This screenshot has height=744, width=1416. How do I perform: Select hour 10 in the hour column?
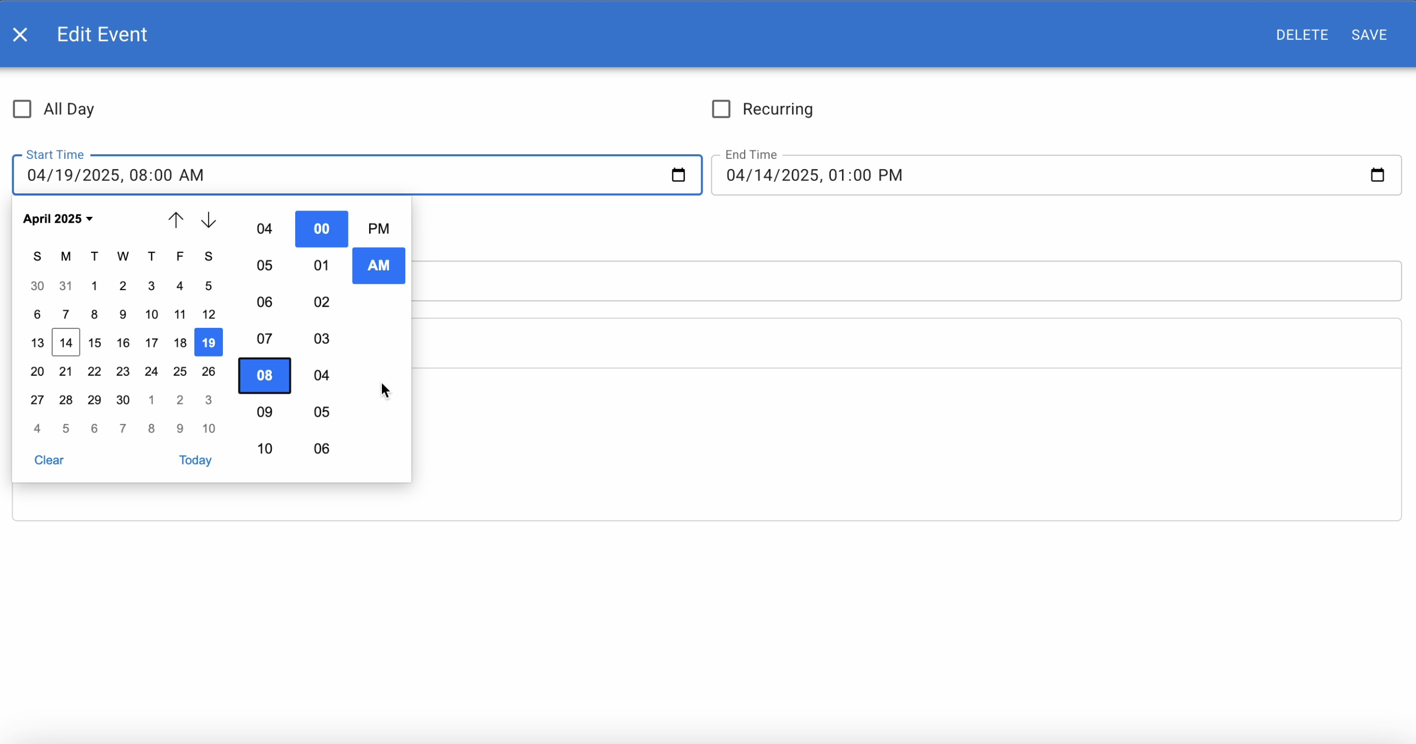click(264, 449)
